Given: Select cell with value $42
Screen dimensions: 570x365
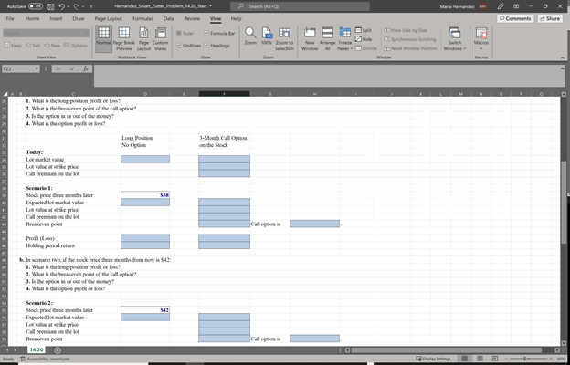Looking at the screenshot, I should tap(145, 310).
